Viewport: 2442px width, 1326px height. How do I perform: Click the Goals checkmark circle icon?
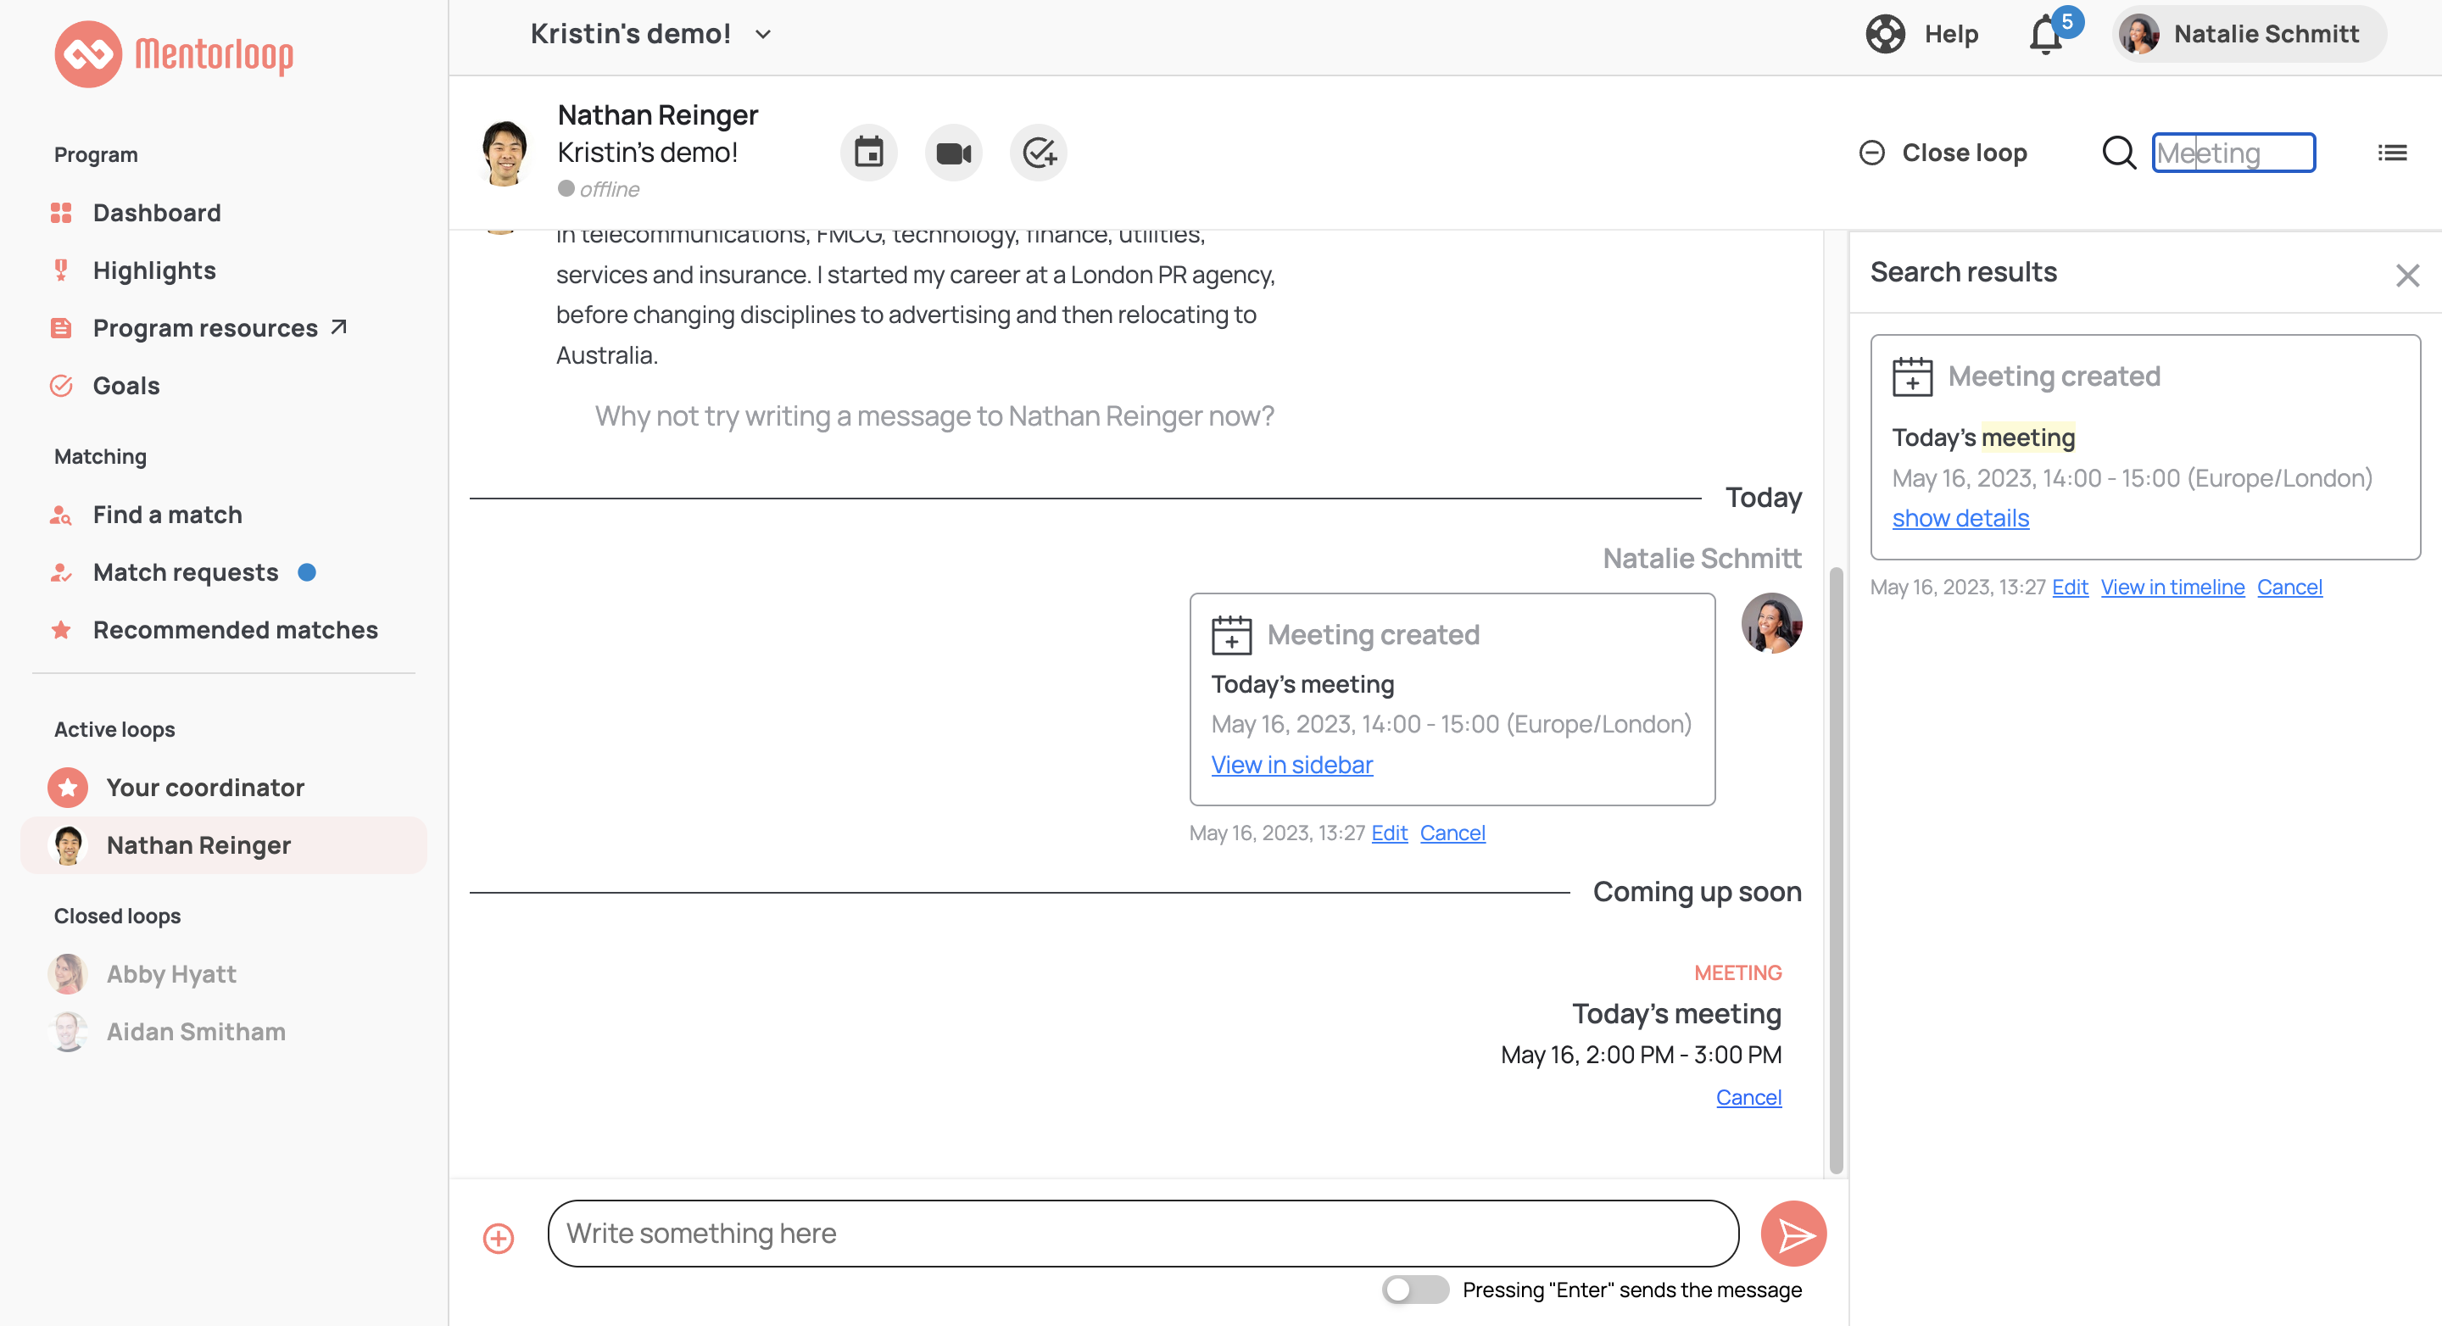(x=61, y=386)
